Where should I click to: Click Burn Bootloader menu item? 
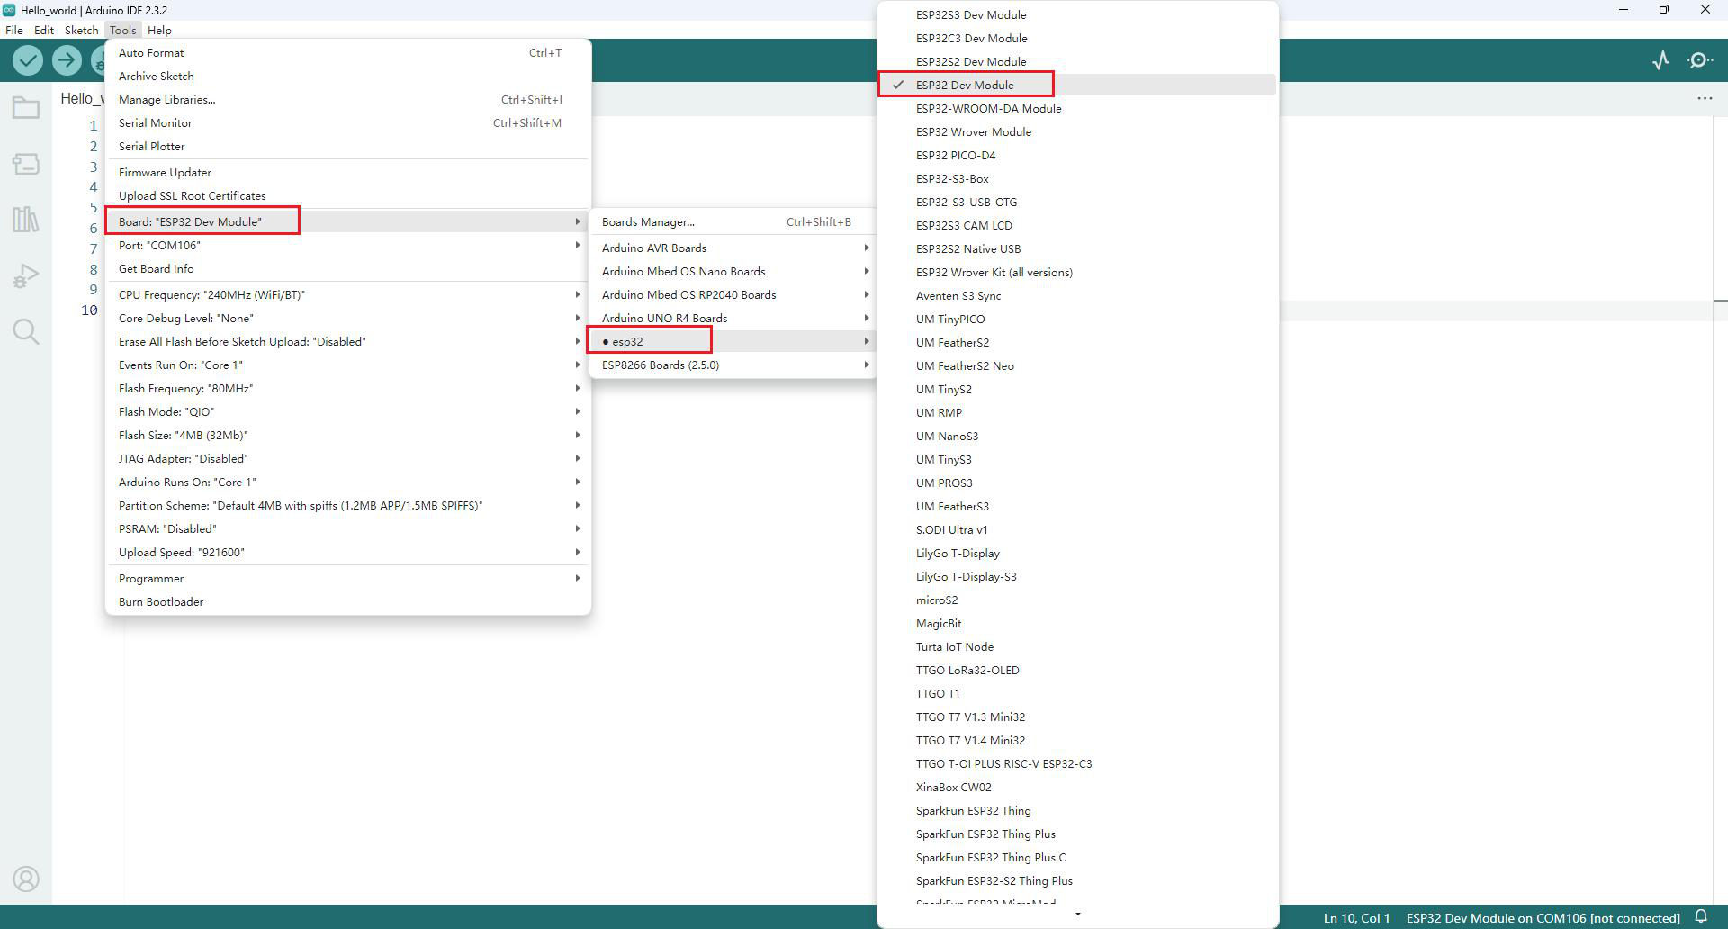(348, 601)
